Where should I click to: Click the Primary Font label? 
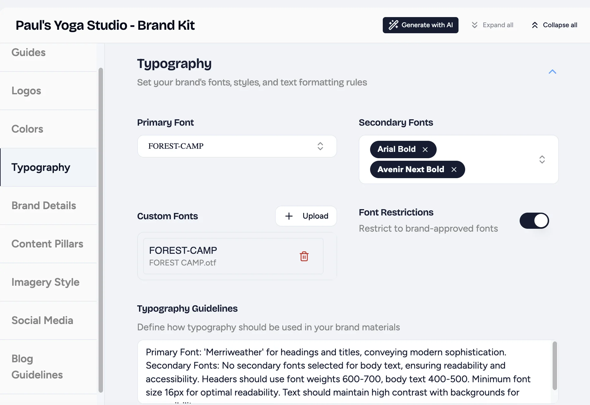click(x=165, y=122)
